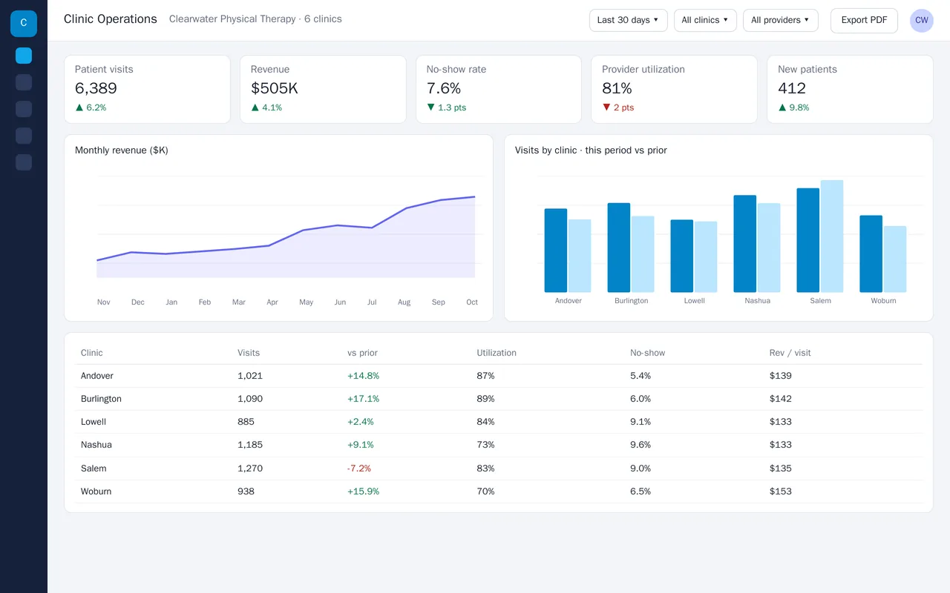
Task: Click the "Clinic Operations" page title
Action: pyautogui.click(x=111, y=19)
